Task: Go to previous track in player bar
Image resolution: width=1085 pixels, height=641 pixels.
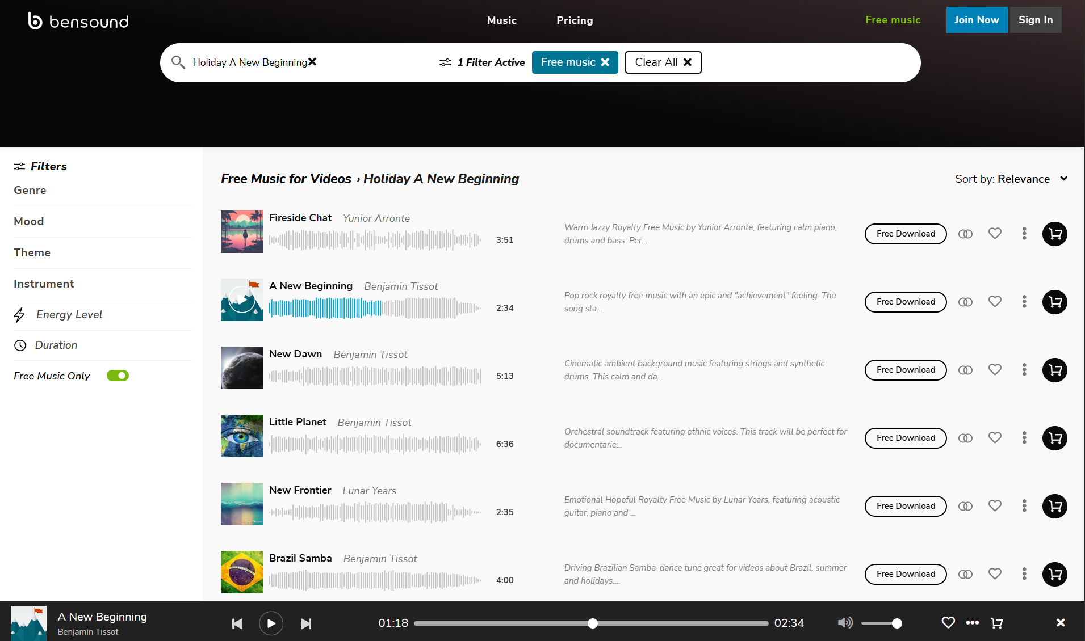Action: [x=237, y=623]
